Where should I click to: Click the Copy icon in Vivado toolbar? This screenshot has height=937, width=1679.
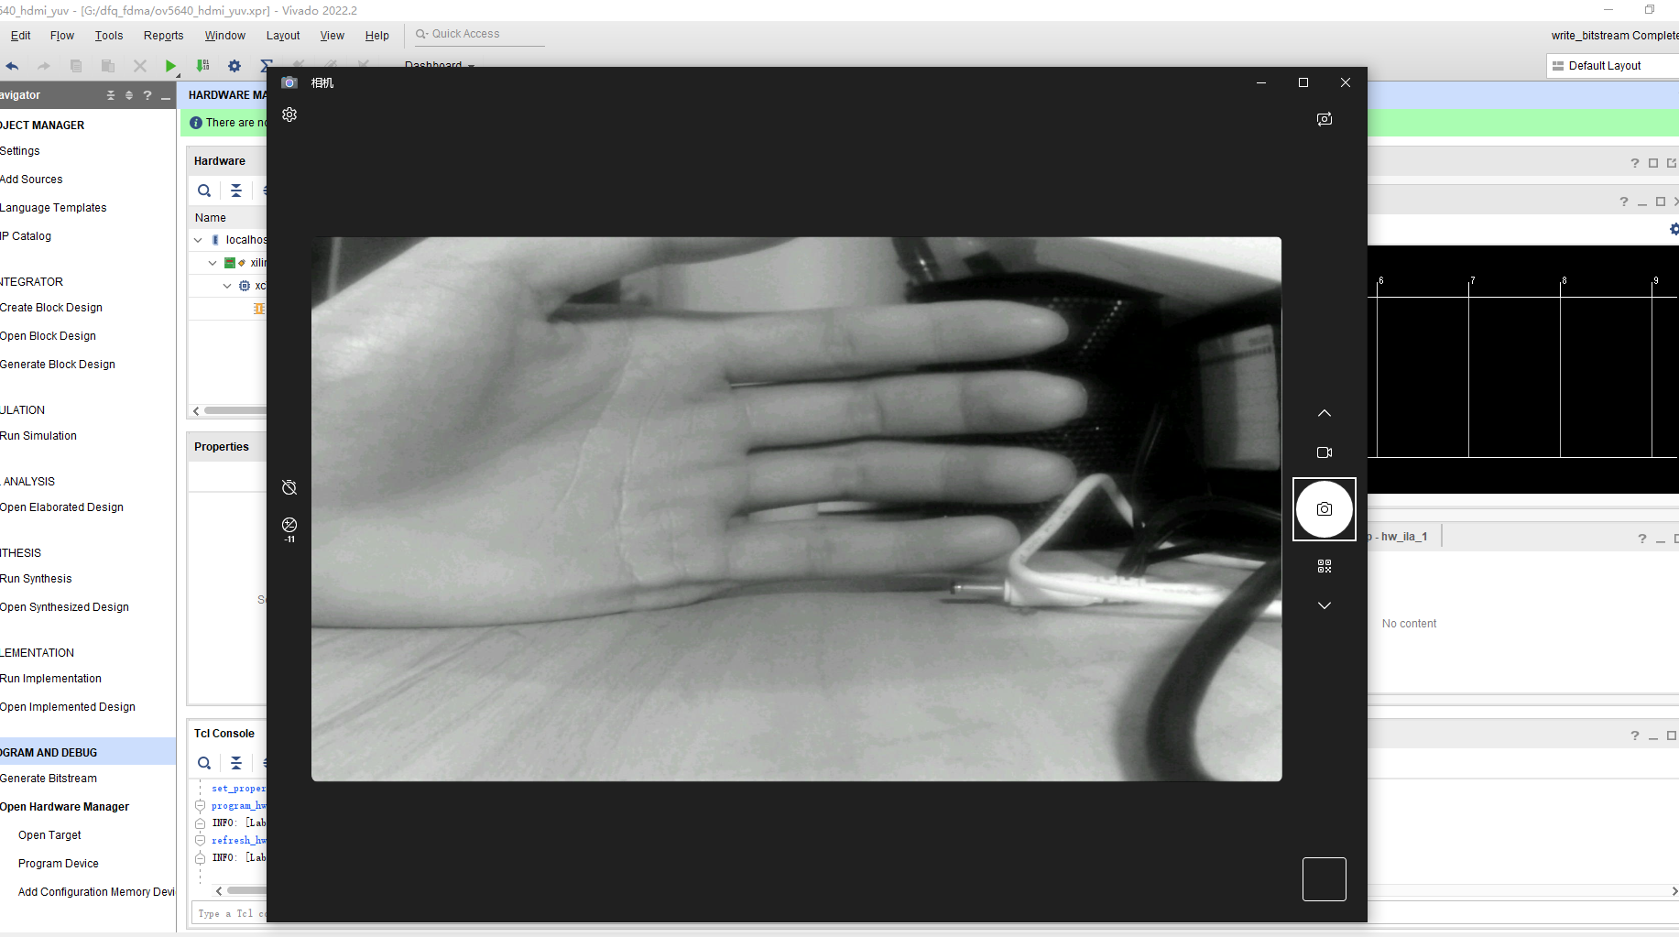76,66
